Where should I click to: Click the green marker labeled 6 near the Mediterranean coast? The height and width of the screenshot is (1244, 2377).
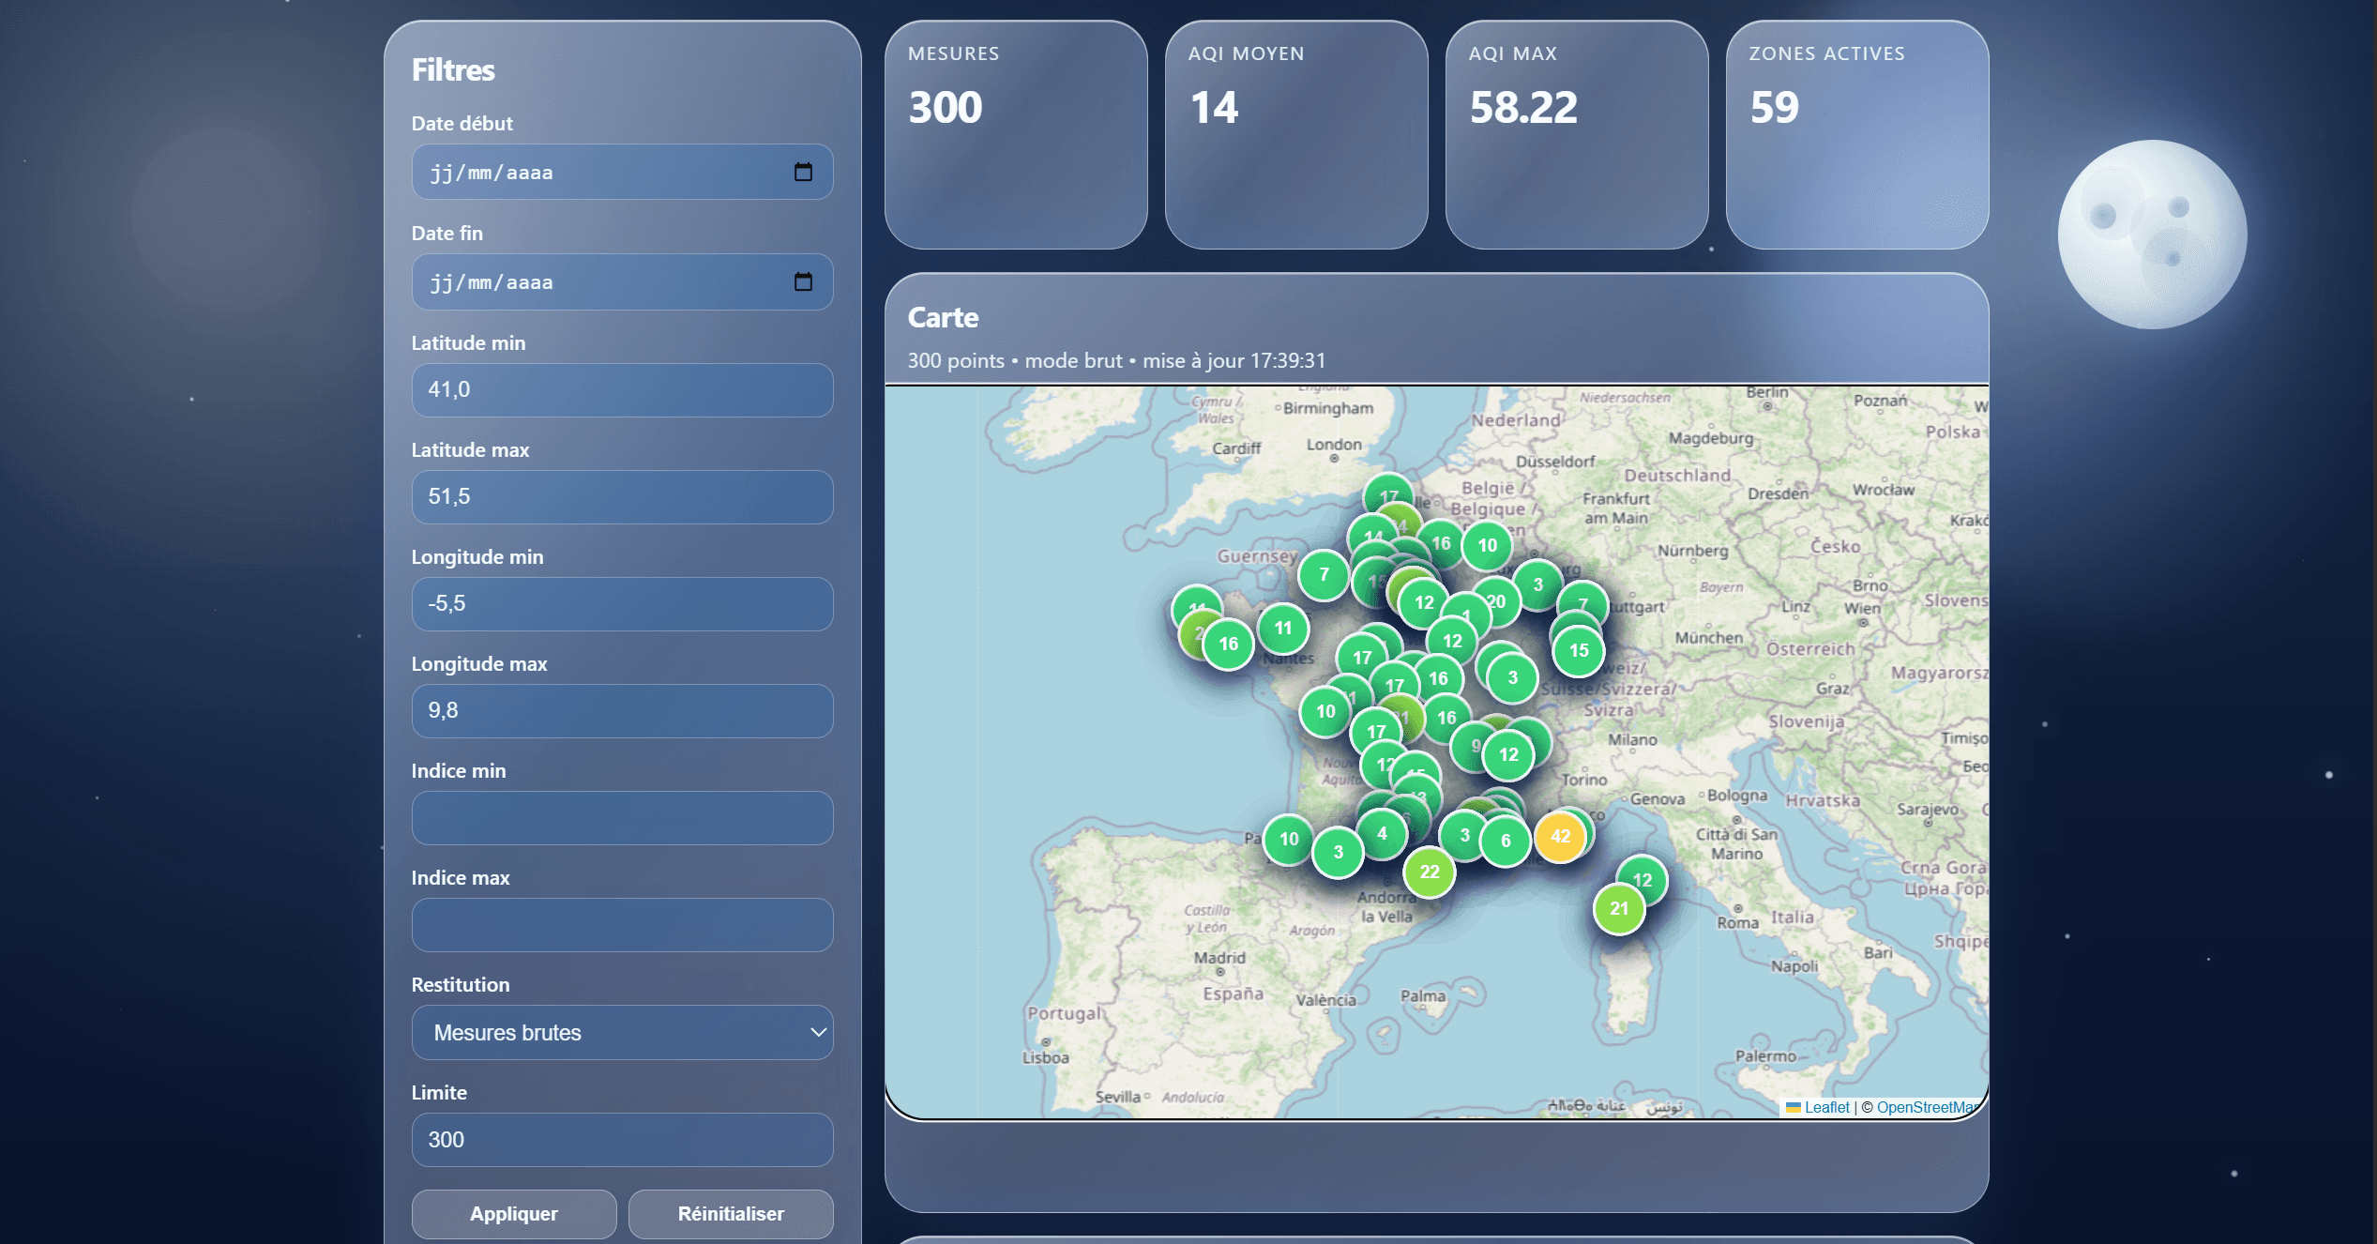[x=1506, y=841]
